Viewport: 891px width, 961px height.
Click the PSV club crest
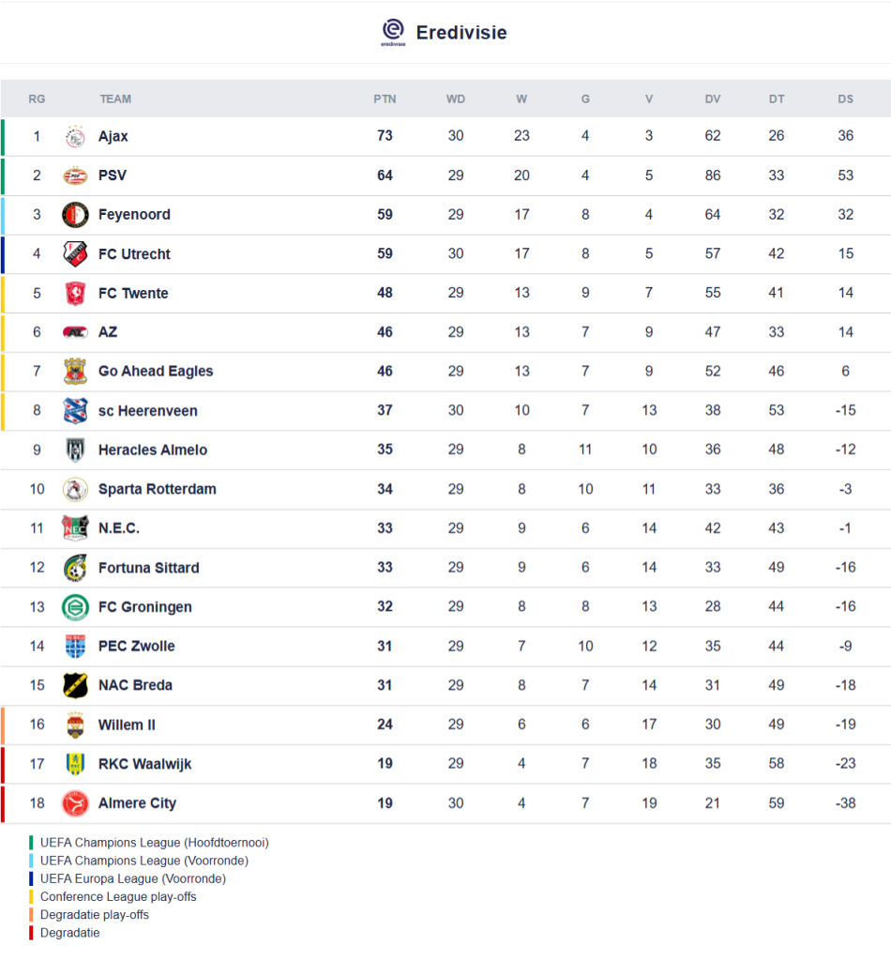(x=75, y=175)
